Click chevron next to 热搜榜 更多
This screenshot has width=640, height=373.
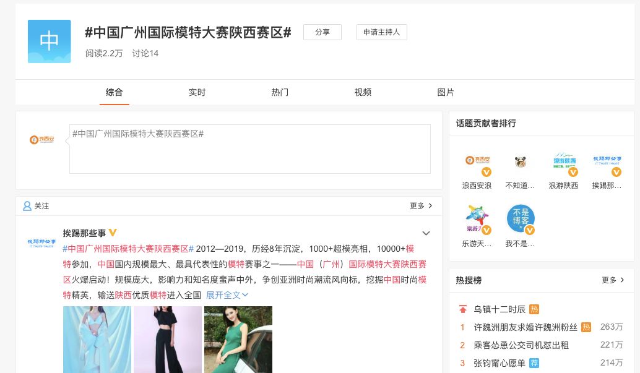tap(622, 280)
